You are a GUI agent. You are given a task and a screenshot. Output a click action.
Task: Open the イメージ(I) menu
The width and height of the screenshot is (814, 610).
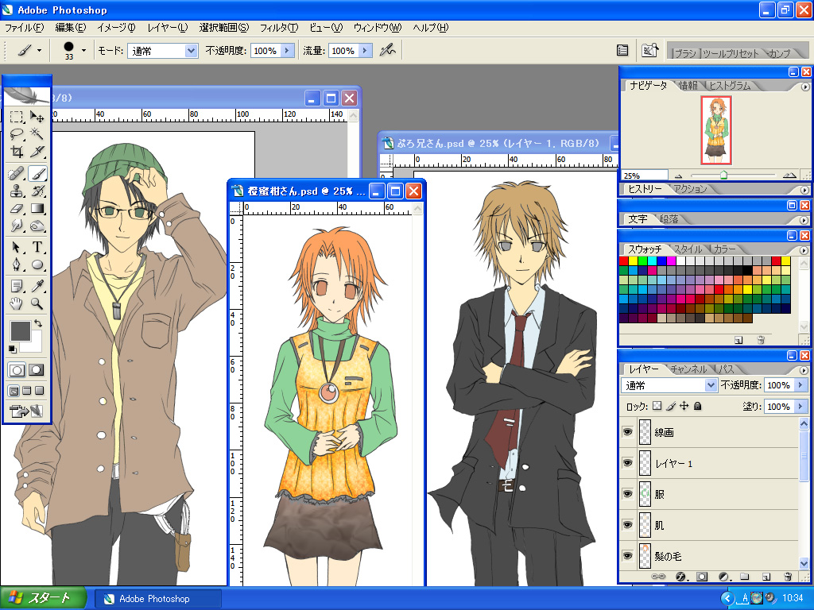[x=116, y=28]
